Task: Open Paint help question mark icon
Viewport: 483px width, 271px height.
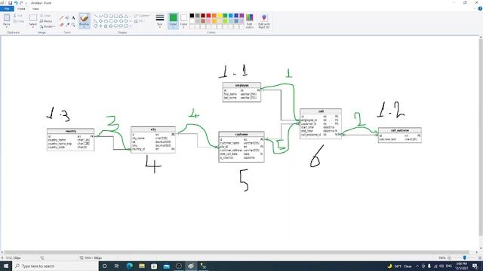Action: click(480, 8)
